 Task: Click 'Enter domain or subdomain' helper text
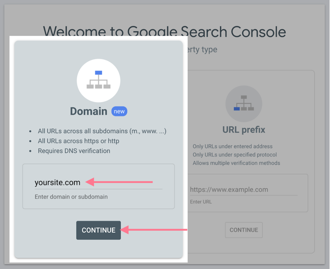pos(71,197)
